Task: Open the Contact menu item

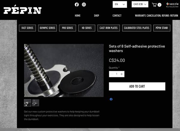Action: click(117, 16)
